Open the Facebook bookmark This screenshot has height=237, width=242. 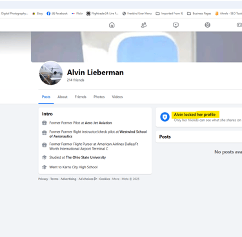57,14
